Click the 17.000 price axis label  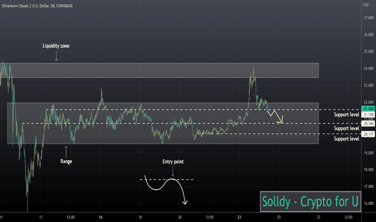369,186
